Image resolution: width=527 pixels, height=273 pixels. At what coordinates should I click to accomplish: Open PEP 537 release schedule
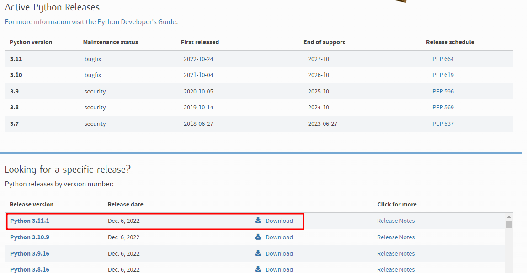(443, 124)
